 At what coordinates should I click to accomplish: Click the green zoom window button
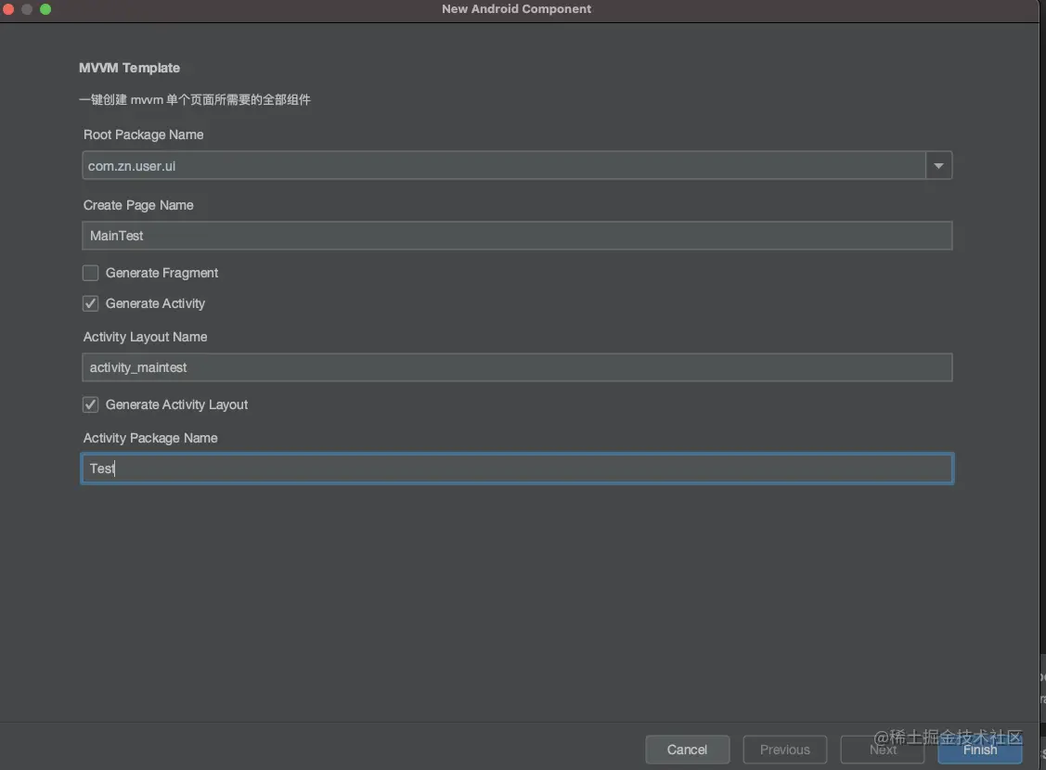point(45,9)
